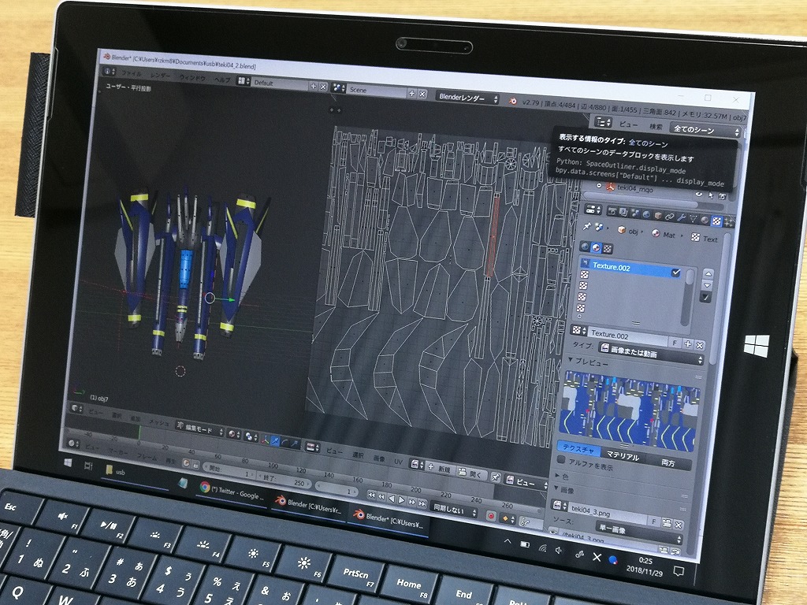This screenshot has height=605, width=807.
Task: Click Texture.002 name input field
Action: [x=628, y=336]
